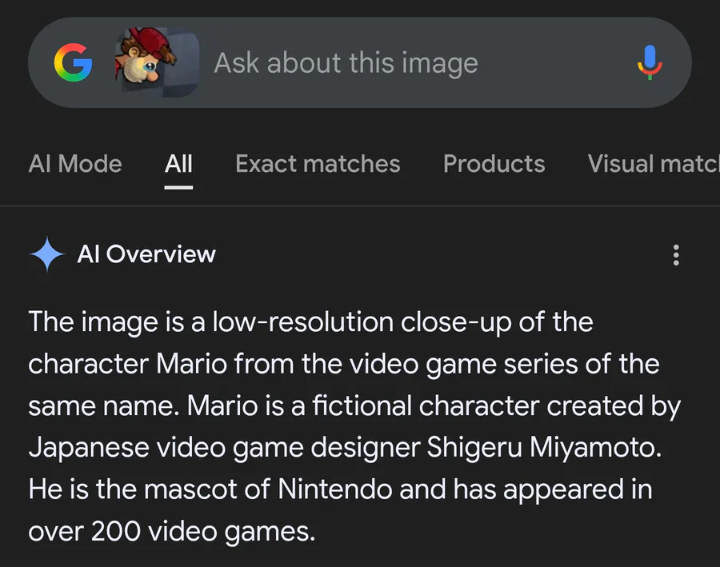The height and width of the screenshot is (567, 720).
Task: Open the three-dot AI Overview options menu
Action: [x=676, y=256]
